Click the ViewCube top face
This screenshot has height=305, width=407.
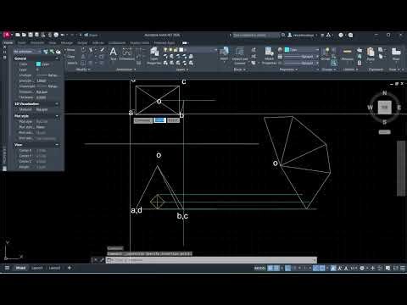click(x=385, y=107)
